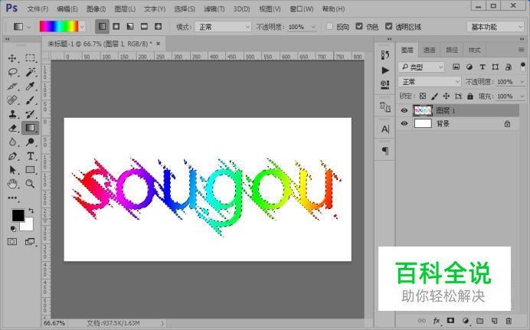
Task: Change the screen mode
Action: pyautogui.click(x=30, y=241)
